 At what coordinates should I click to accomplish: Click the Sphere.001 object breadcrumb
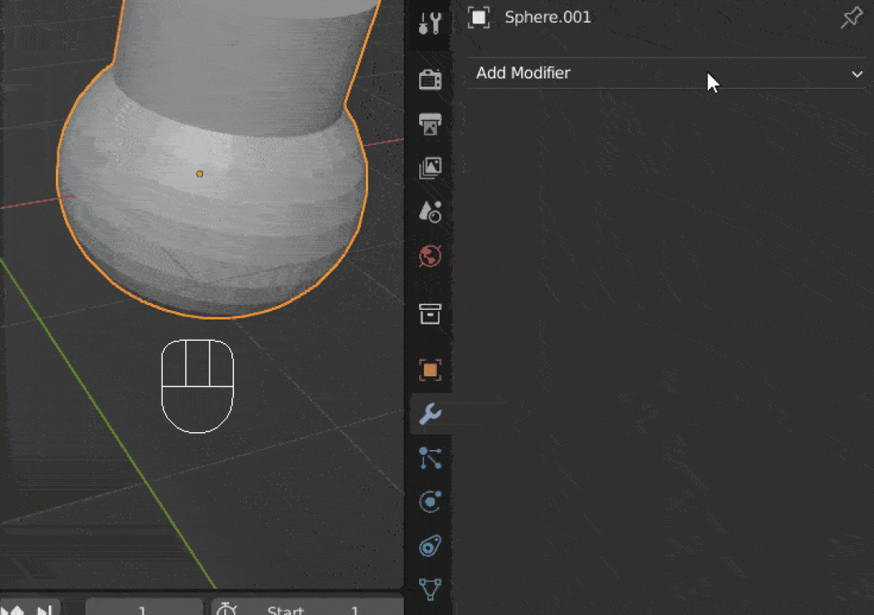tap(547, 16)
